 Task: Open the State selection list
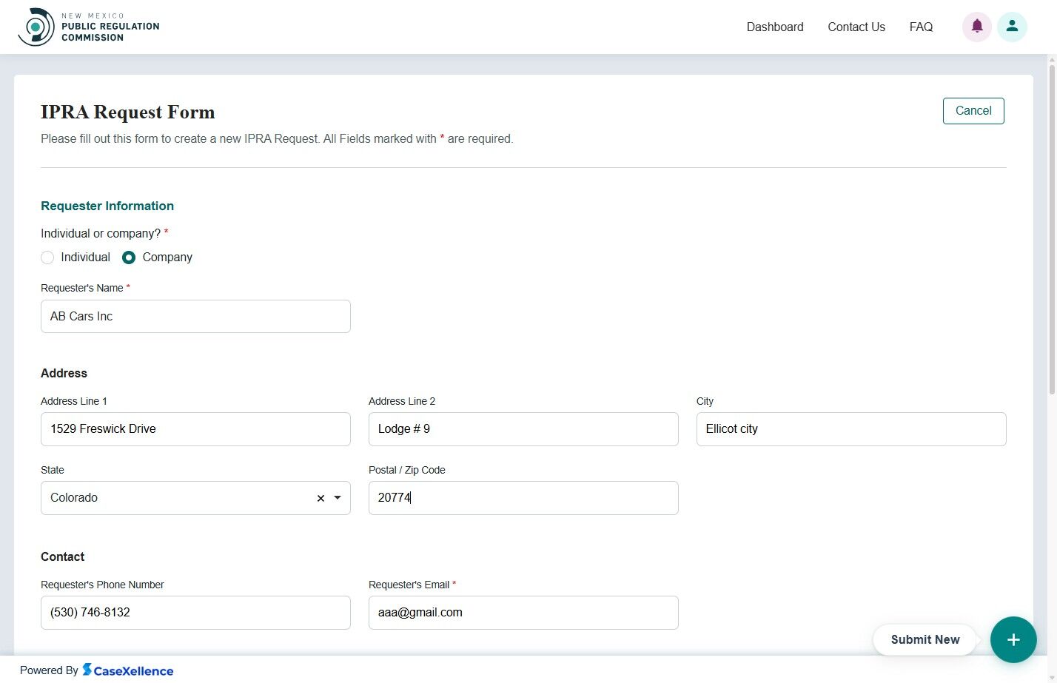point(338,498)
